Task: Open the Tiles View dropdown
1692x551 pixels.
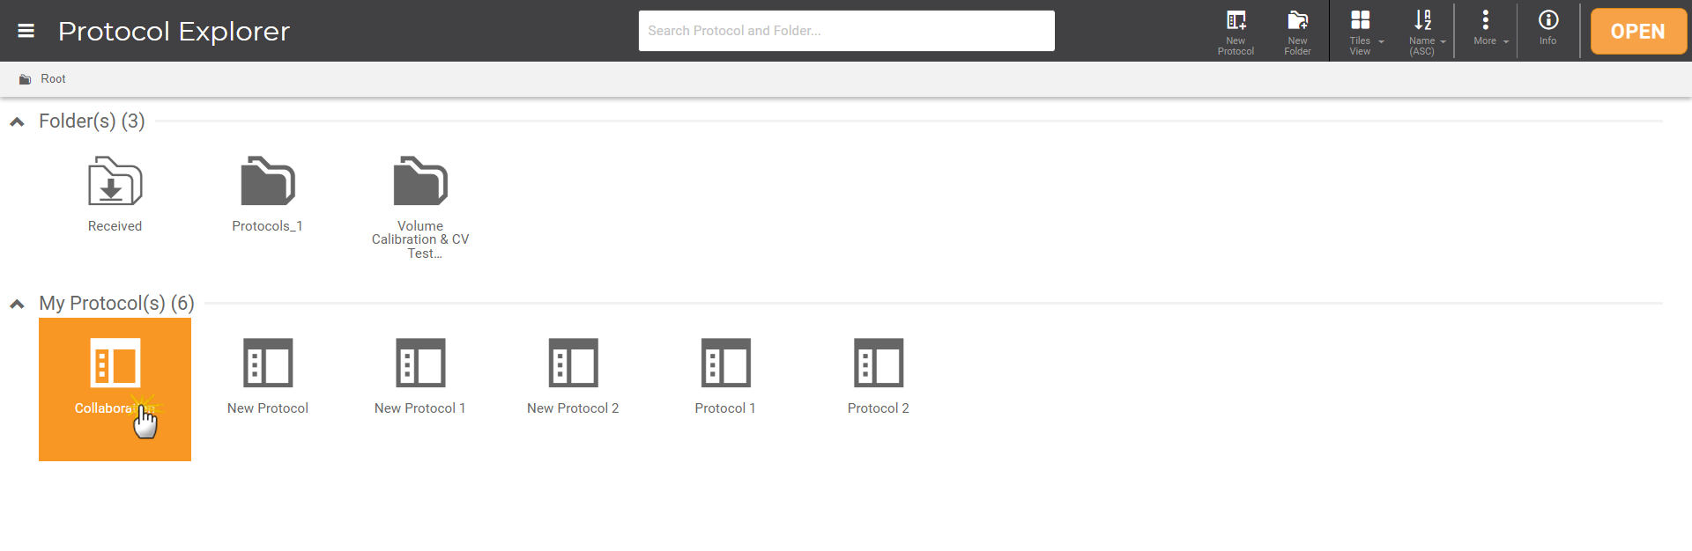Action: (1363, 31)
